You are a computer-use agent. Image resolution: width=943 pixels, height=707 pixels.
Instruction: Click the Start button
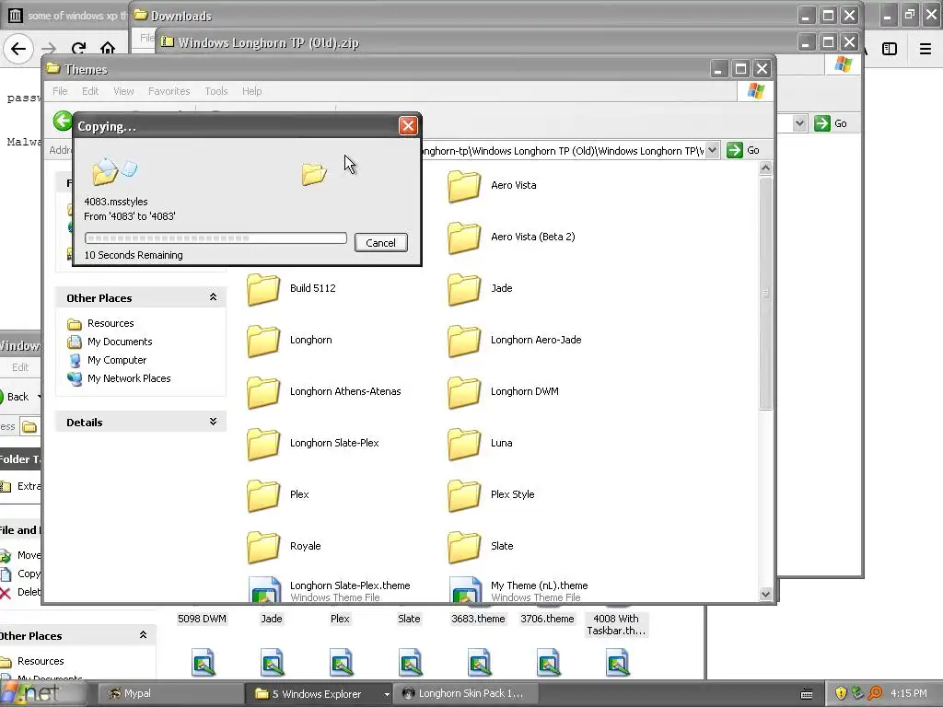point(43,694)
